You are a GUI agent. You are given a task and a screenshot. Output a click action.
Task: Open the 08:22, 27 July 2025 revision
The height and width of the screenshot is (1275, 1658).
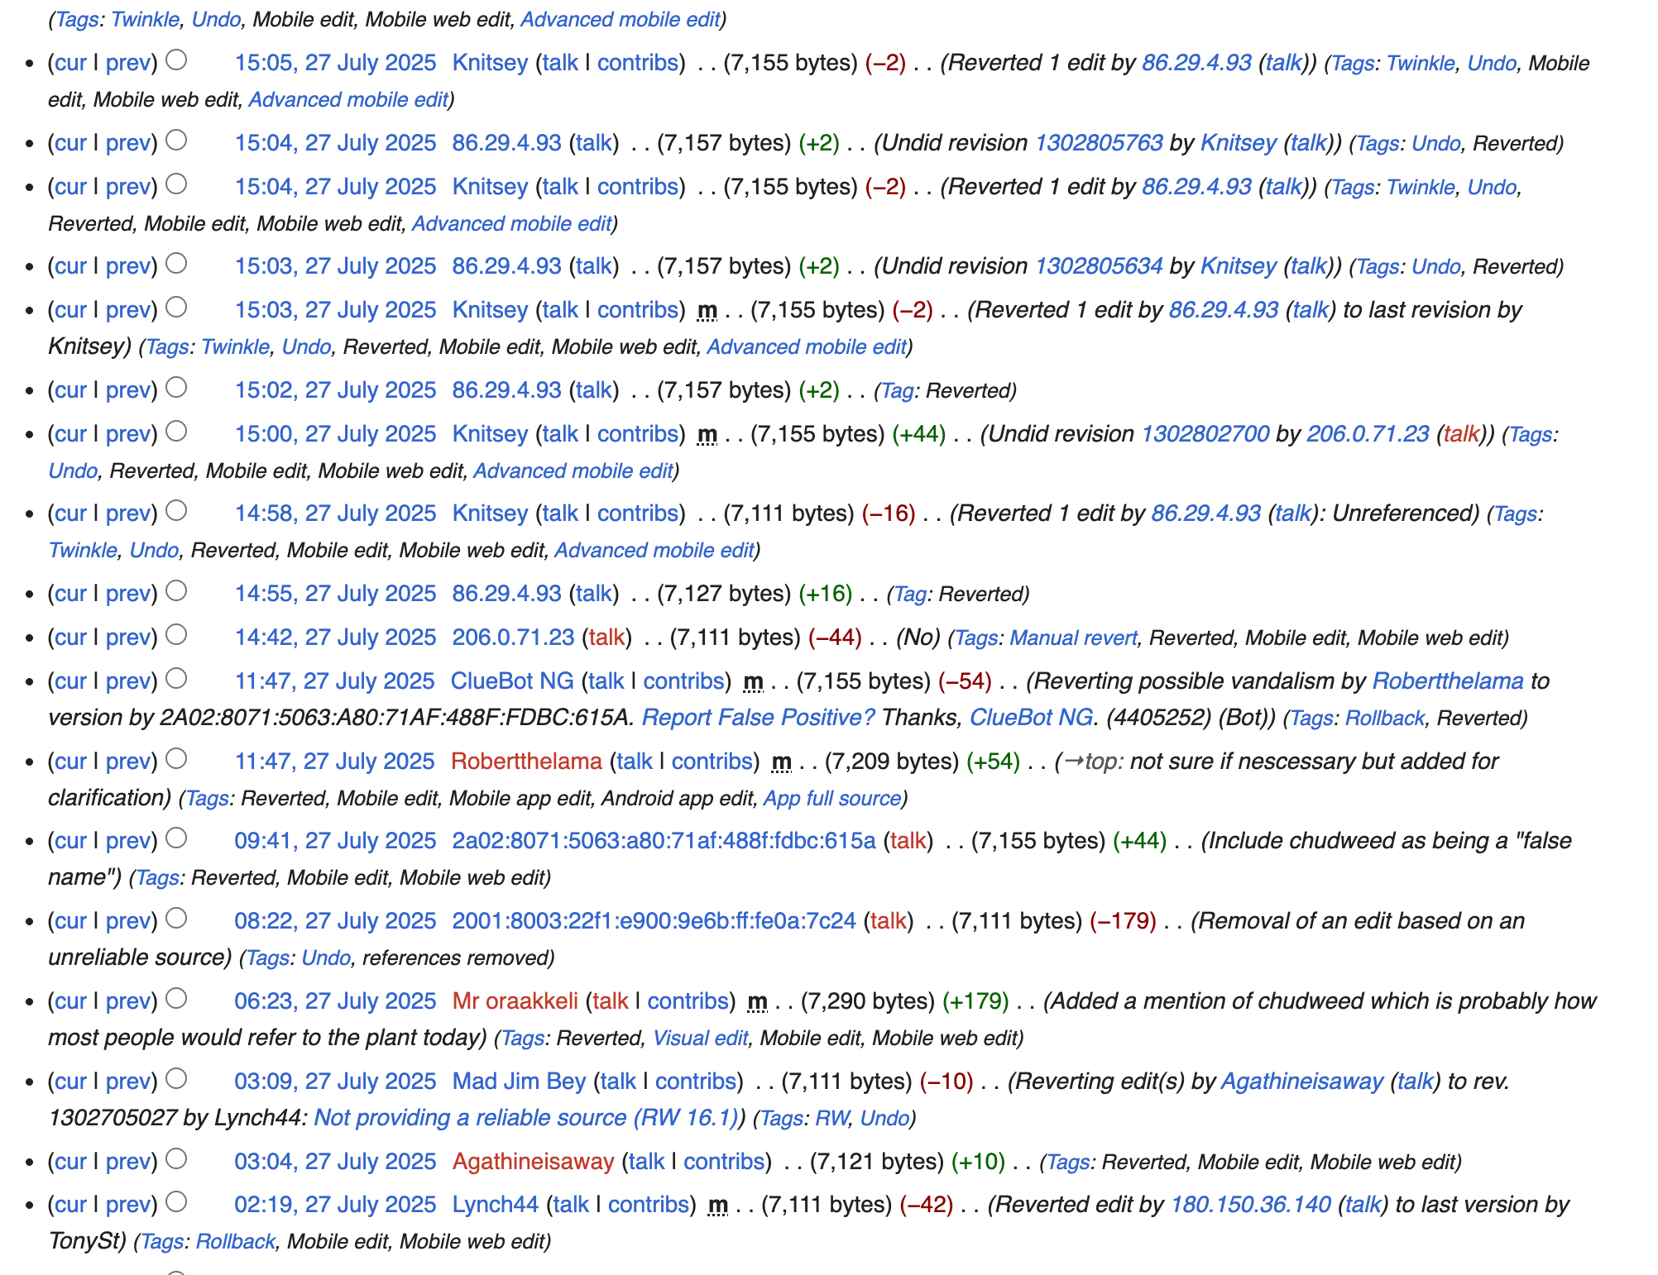click(x=335, y=920)
